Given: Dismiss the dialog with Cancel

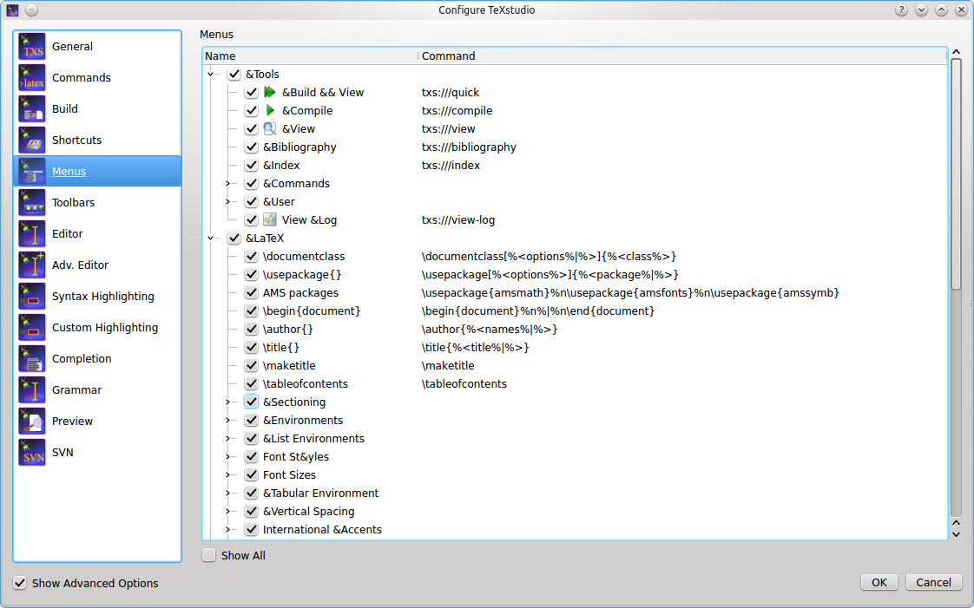Looking at the screenshot, I should (933, 582).
